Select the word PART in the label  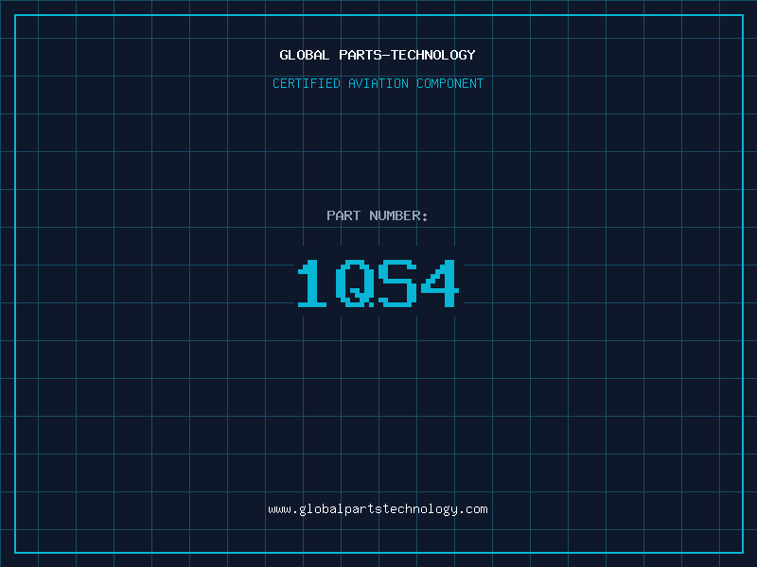[343, 215]
